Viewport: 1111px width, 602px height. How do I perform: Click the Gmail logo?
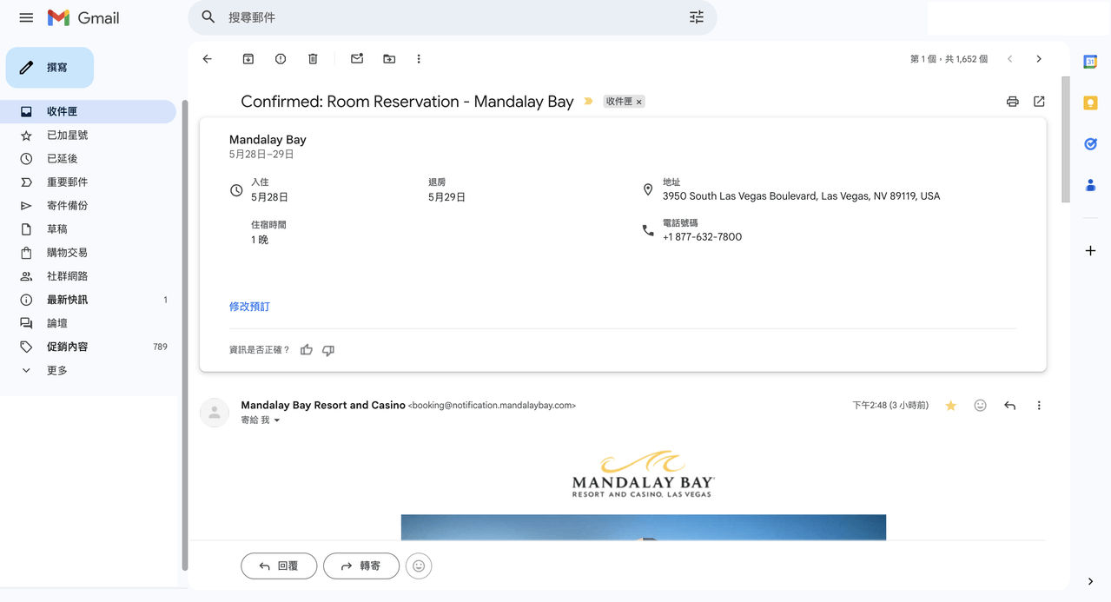83,17
